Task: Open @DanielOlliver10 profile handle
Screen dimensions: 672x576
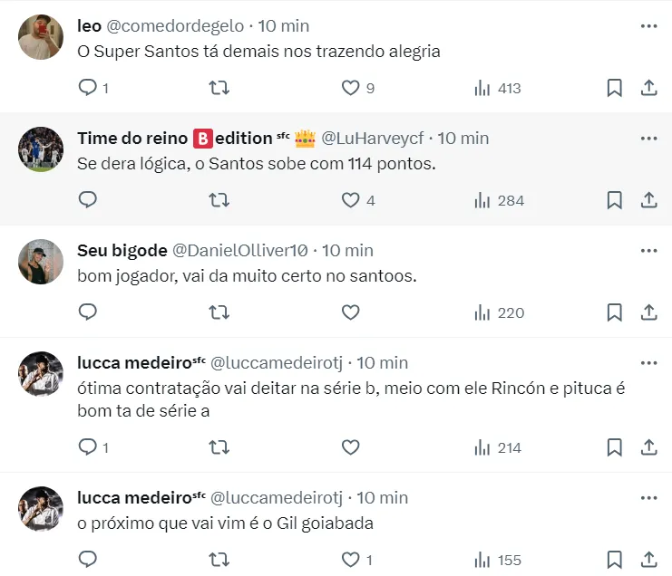Action: [241, 250]
